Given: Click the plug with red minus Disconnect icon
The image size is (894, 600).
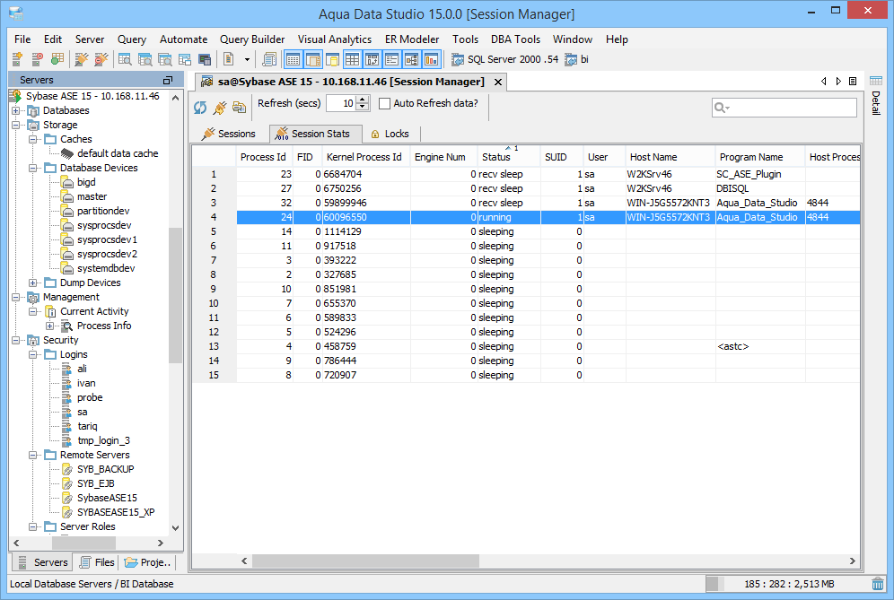Looking at the screenshot, I should tap(101, 58).
